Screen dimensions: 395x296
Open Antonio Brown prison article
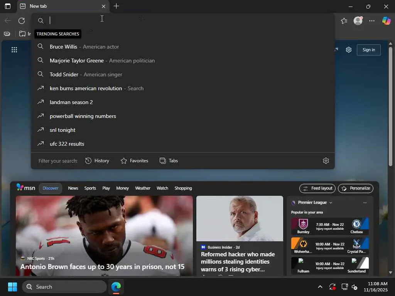coord(104,236)
